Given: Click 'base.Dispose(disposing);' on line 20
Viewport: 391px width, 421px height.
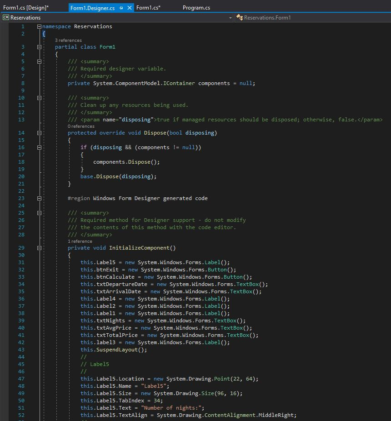Looking at the screenshot, I should pos(118,176).
